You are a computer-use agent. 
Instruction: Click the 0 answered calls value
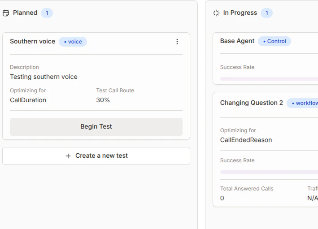click(222, 198)
